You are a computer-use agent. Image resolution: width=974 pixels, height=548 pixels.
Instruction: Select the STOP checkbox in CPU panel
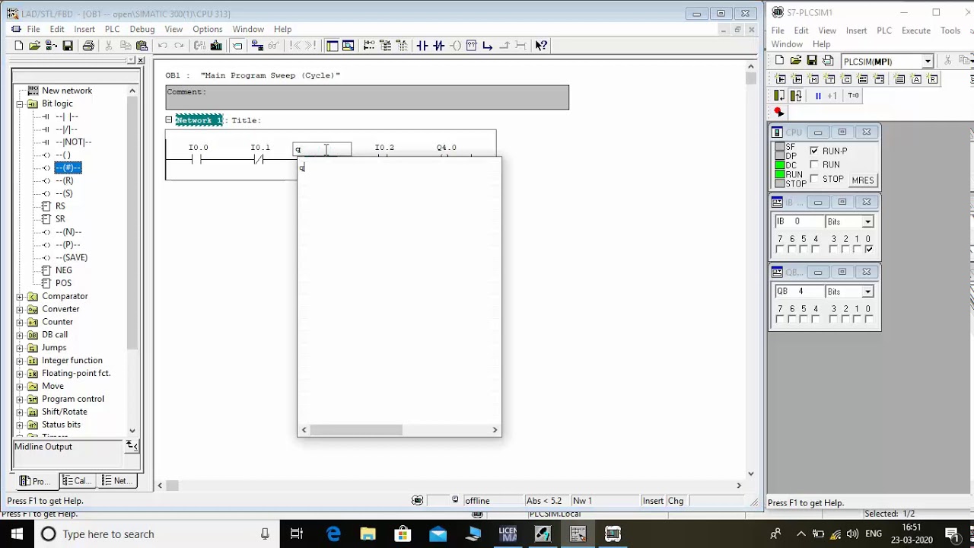click(x=814, y=179)
